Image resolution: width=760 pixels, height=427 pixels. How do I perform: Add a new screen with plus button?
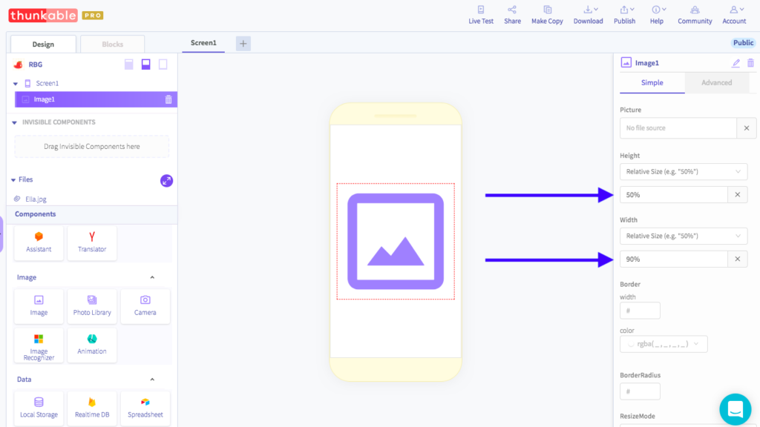click(243, 44)
